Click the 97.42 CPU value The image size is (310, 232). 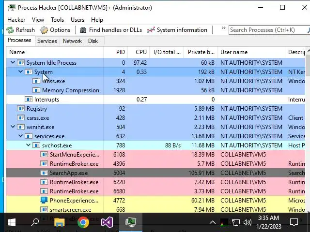(140, 63)
